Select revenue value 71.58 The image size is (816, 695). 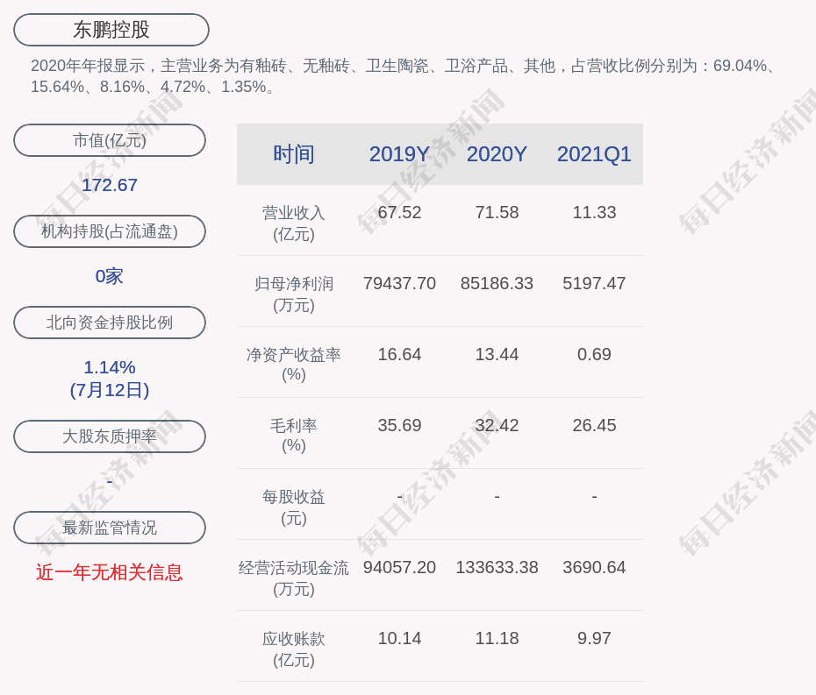click(497, 213)
